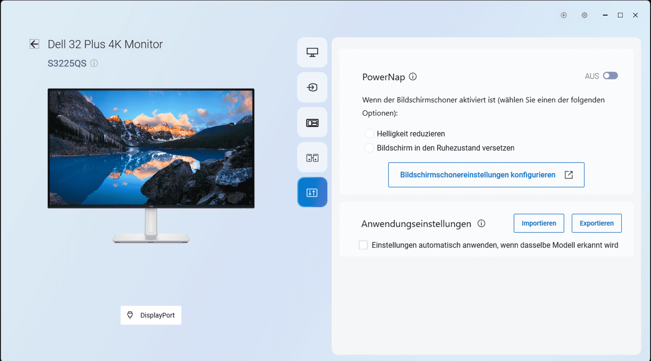
Task: Minimize the Dell Display Manager window
Action: (x=605, y=15)
